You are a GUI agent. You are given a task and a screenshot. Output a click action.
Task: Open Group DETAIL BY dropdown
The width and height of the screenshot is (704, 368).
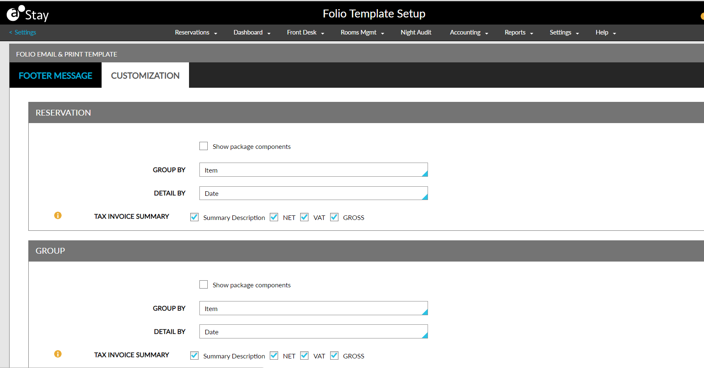(313, 331)
